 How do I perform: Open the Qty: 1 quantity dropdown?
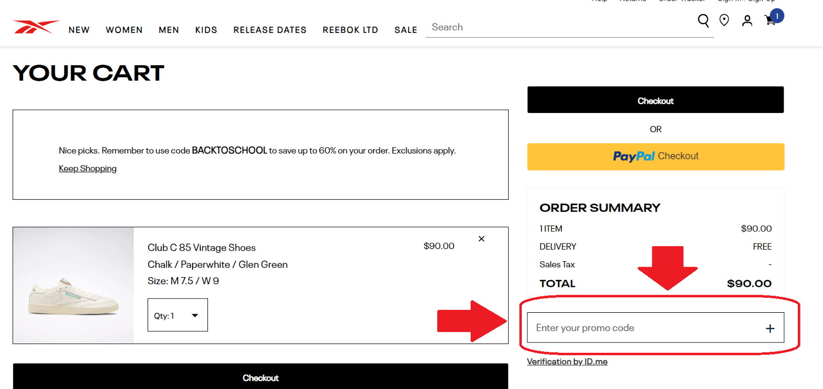click(177, 315)
